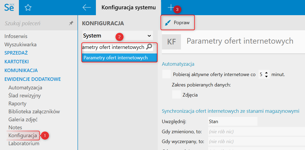This screenshot has height=150, width=305.
Task: Open the Uwzględnij Stan dropdown
Action: 233,122
